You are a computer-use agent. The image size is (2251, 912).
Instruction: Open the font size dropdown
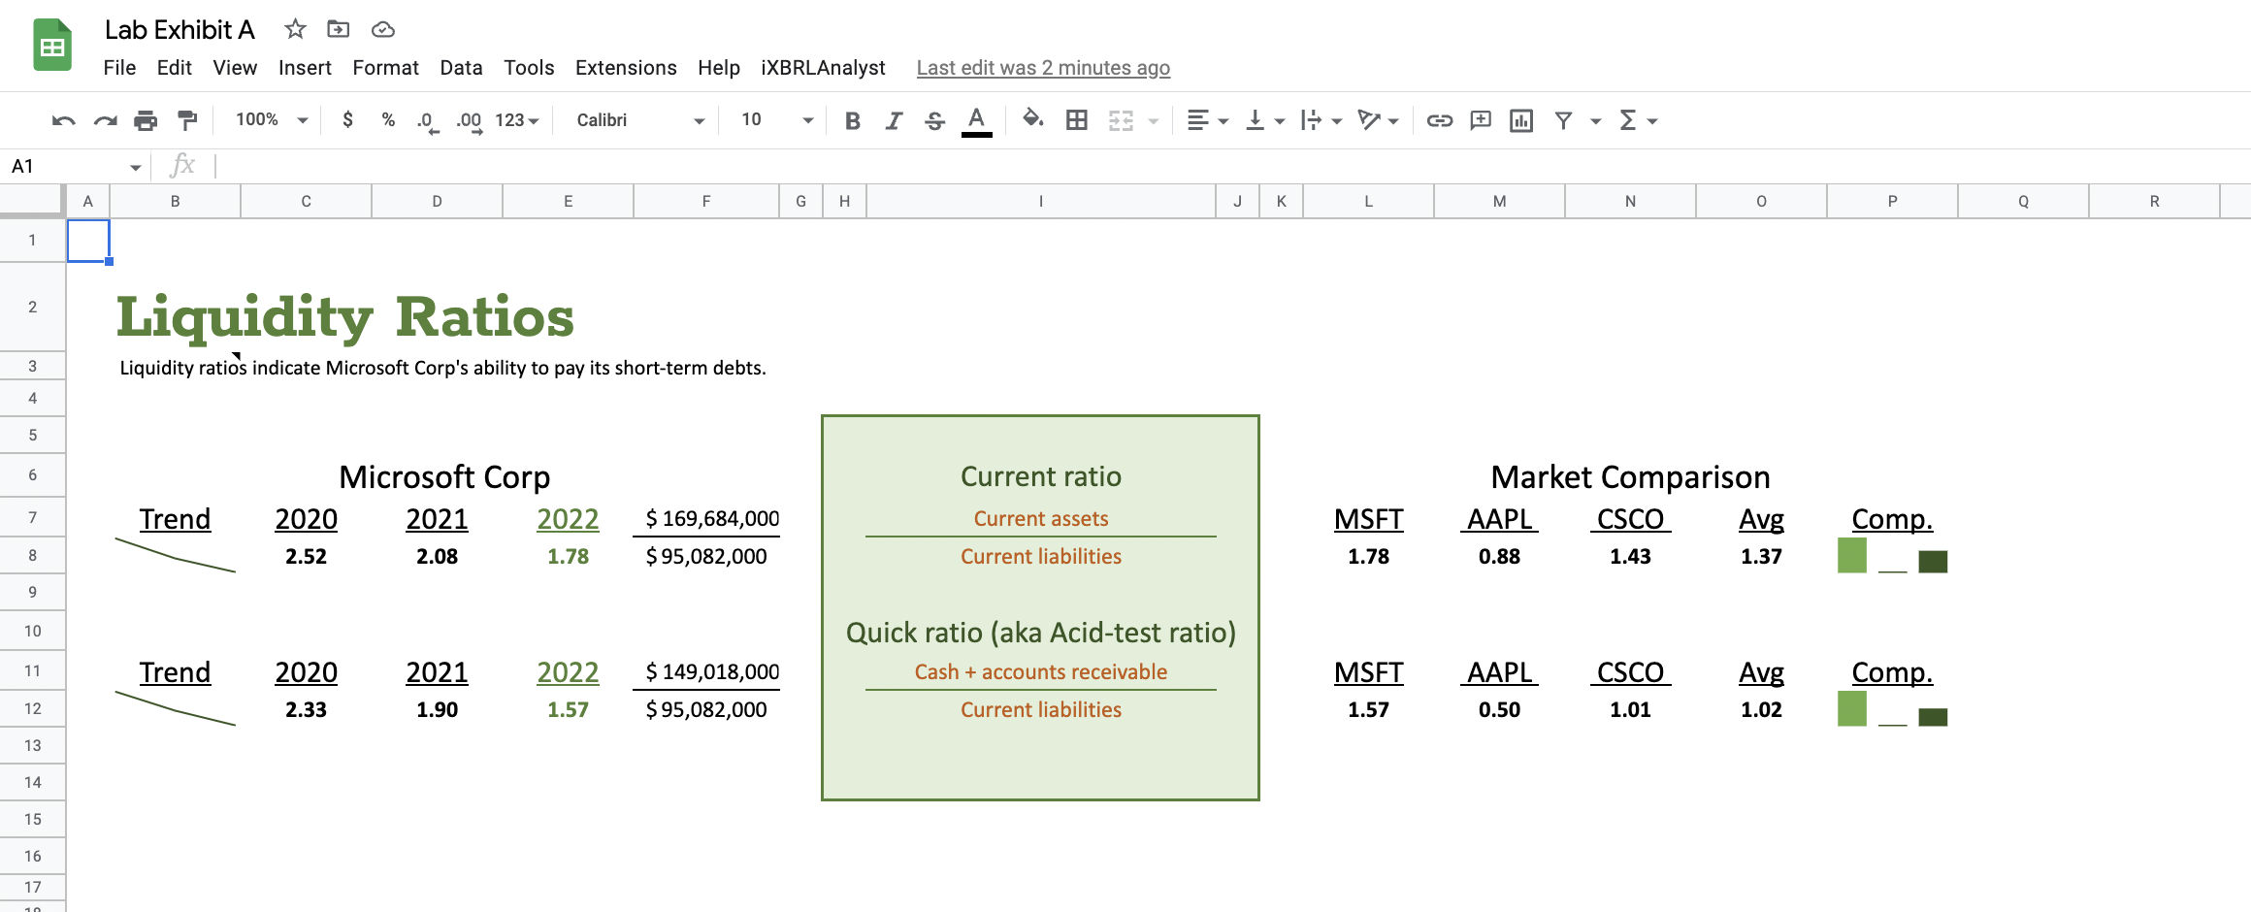776,119
